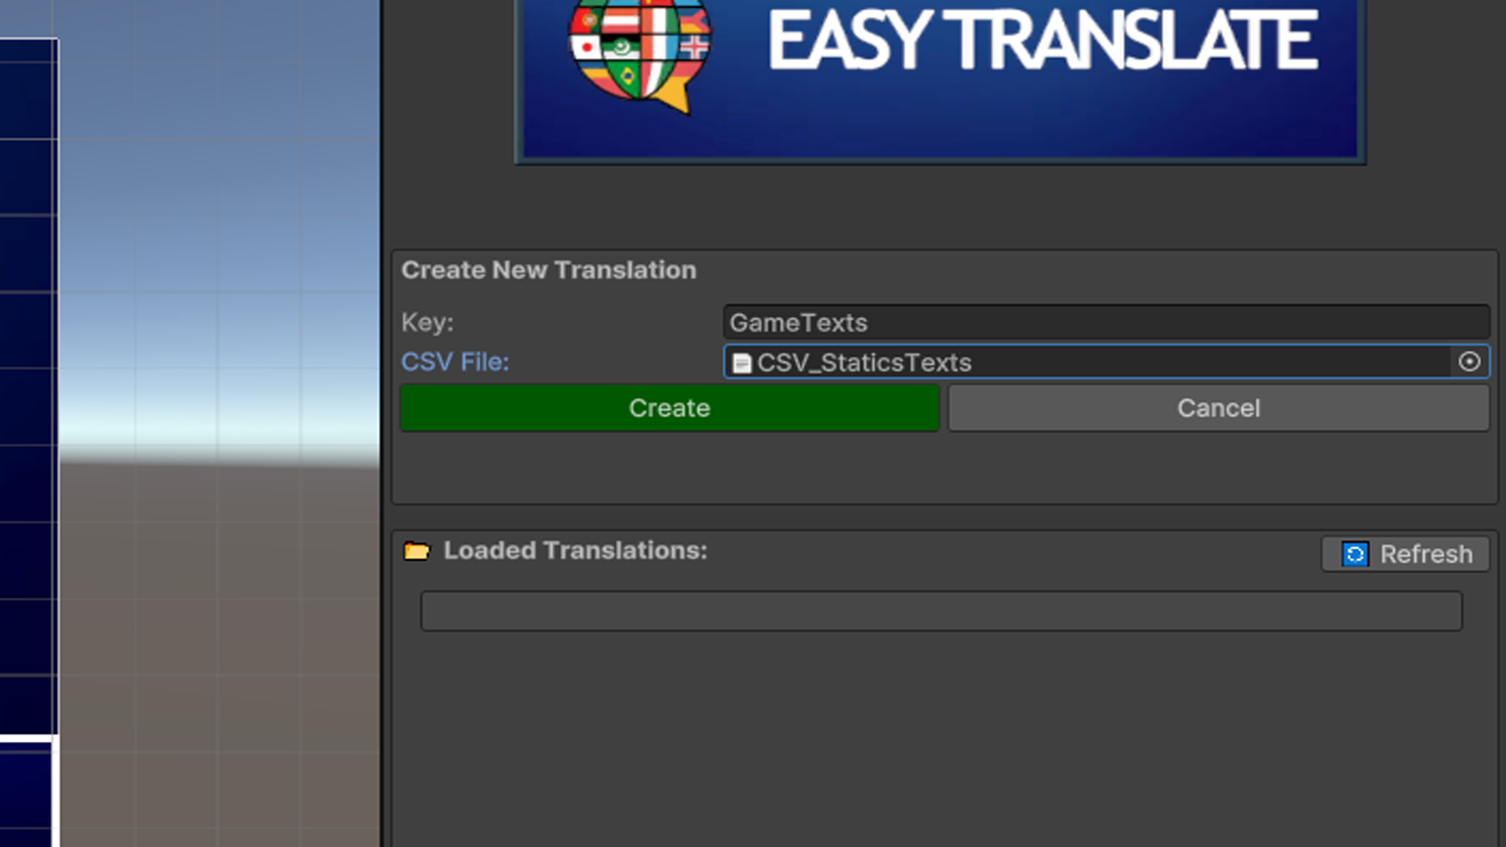Click the object picker circle icon
Image resolution: width=1506 pixels, height=847 pixels.
[1469, 362]
